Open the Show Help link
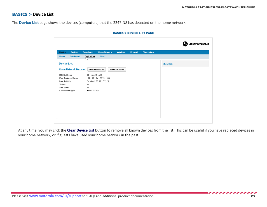 (x=168, y=64)
